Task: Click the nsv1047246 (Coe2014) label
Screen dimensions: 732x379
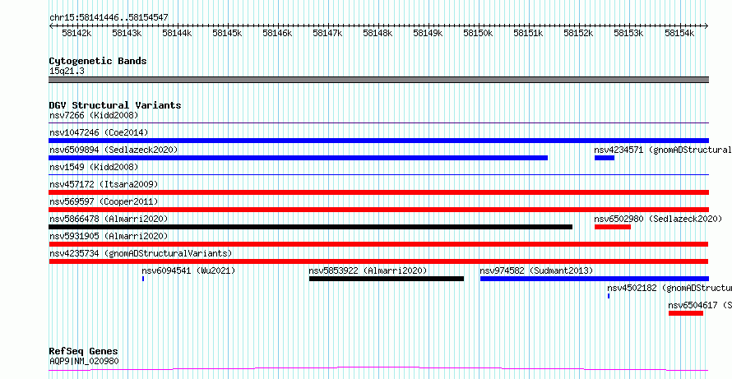Action: (99, 132)
